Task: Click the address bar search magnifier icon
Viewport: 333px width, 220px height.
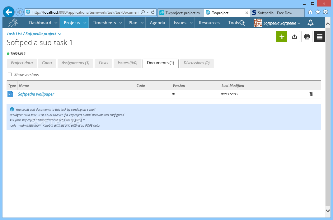Action: point(143,12)
